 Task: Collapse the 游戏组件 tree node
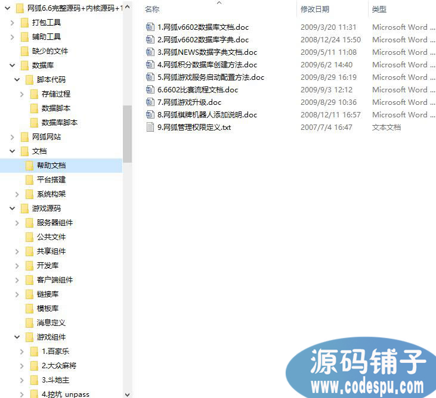[x=17, y=337]
